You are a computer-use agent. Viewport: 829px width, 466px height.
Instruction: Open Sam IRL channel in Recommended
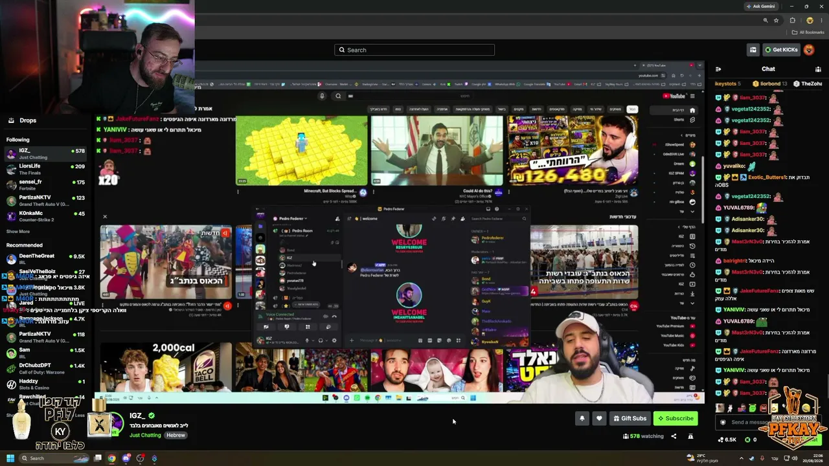click(45, 353)
